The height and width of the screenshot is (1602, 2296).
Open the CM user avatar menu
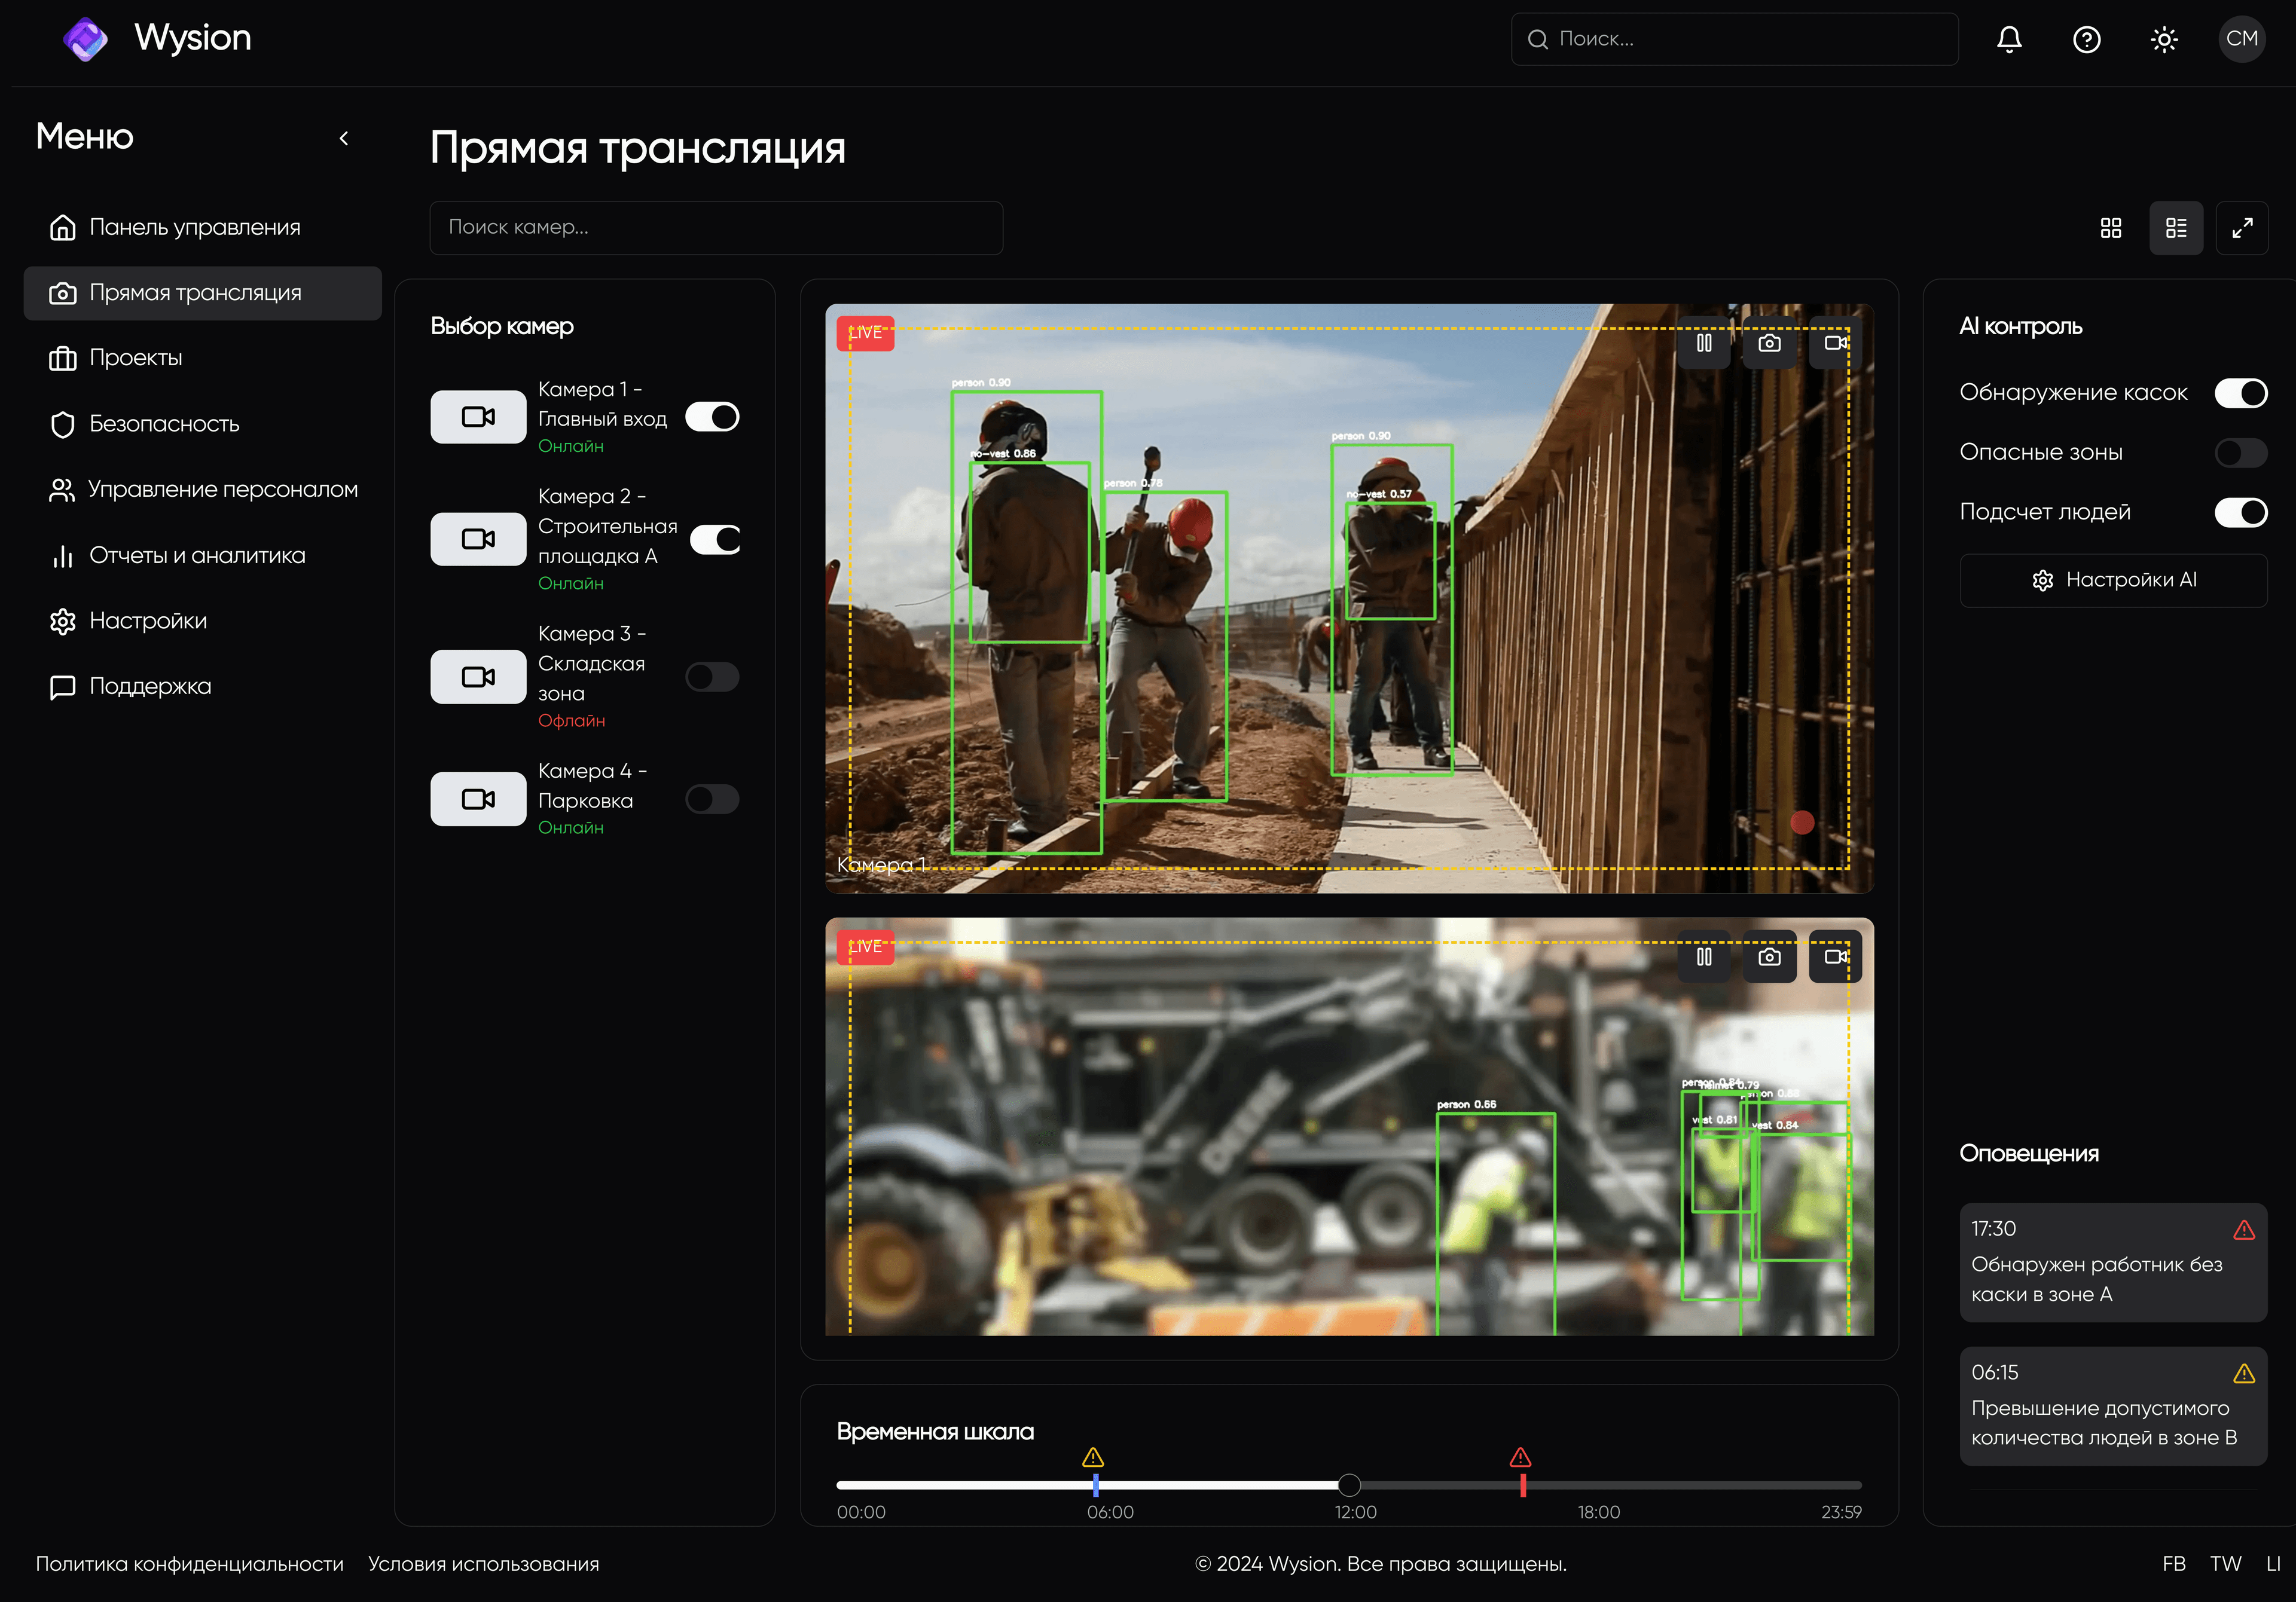pos(2241,39)
